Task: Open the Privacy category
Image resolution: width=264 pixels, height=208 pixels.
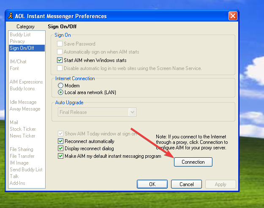Action: [x=17, y=41]
